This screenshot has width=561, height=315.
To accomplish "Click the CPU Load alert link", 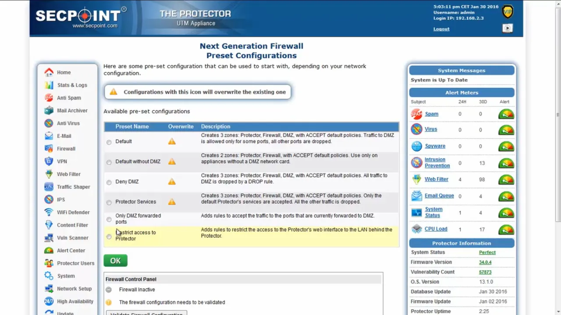I will tap(436, 229).
